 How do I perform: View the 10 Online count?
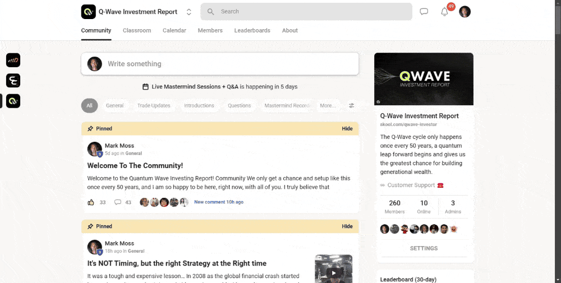click(424, 207)
